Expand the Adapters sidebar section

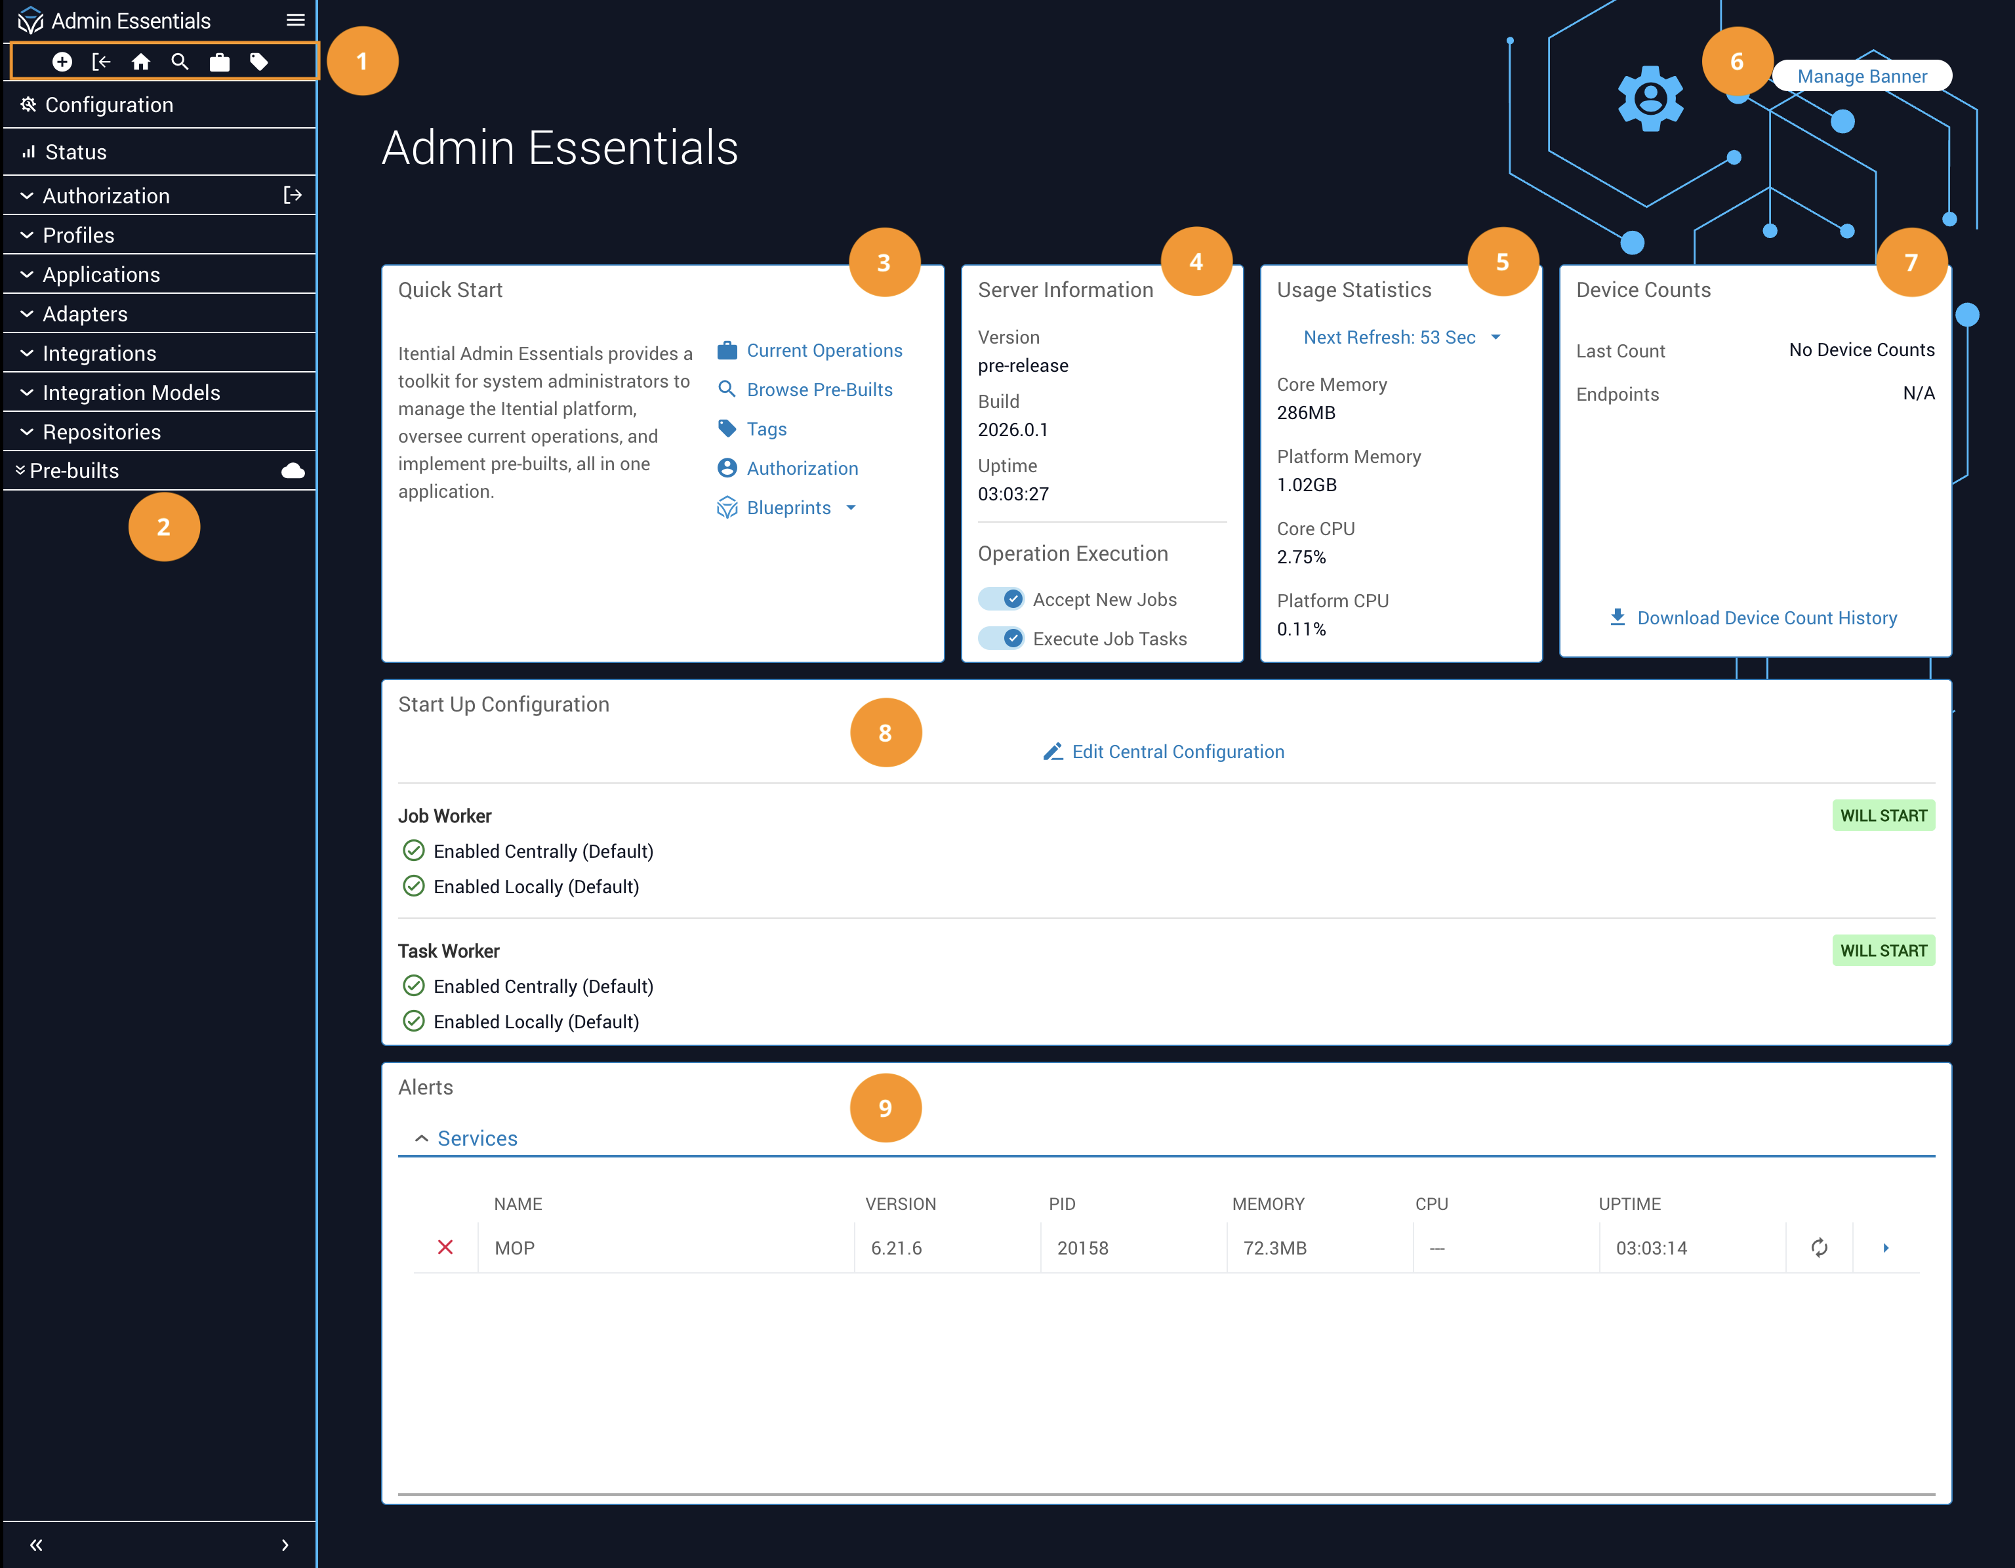tap(85, 315)
